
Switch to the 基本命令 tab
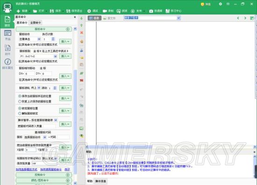(22, 22)
